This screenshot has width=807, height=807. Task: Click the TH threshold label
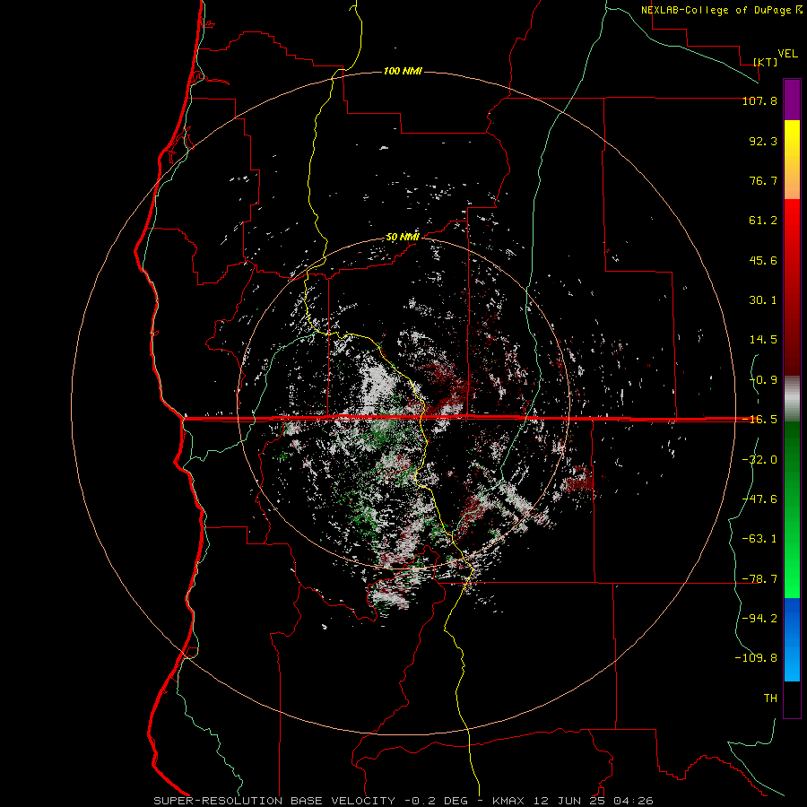point(770,699)
